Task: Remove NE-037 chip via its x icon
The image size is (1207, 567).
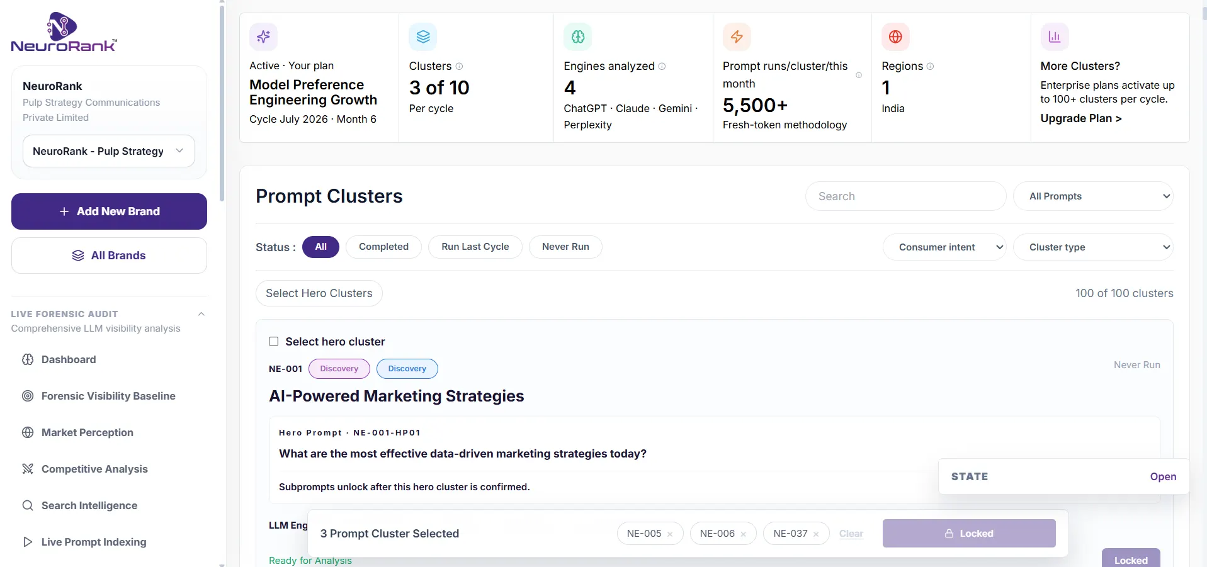Action: tap(816, 534)
